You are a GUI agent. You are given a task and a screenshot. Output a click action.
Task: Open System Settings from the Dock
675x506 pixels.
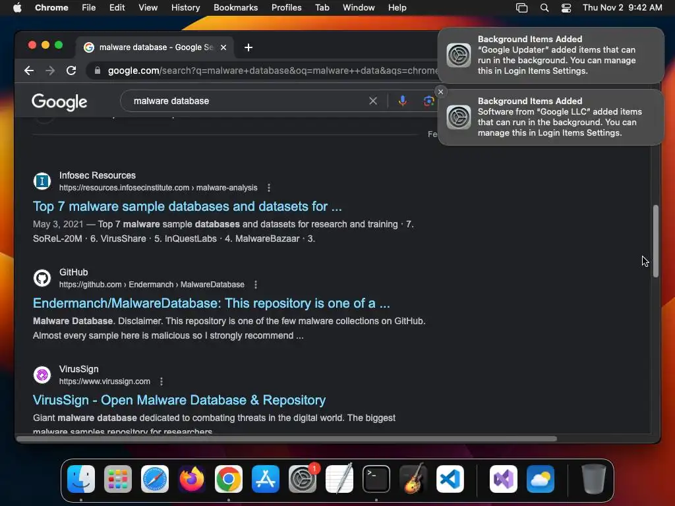pos(303,479)
